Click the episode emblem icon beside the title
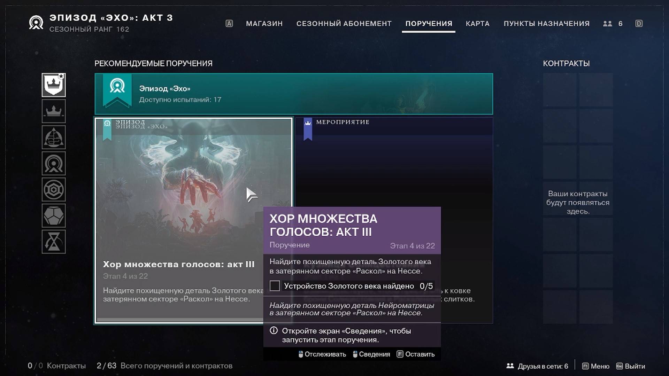The width and height of the screenshot is (669, 376). pyautogui.click(x=36, y=23)
